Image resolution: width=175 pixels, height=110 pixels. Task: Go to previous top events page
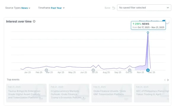[165, 80]
